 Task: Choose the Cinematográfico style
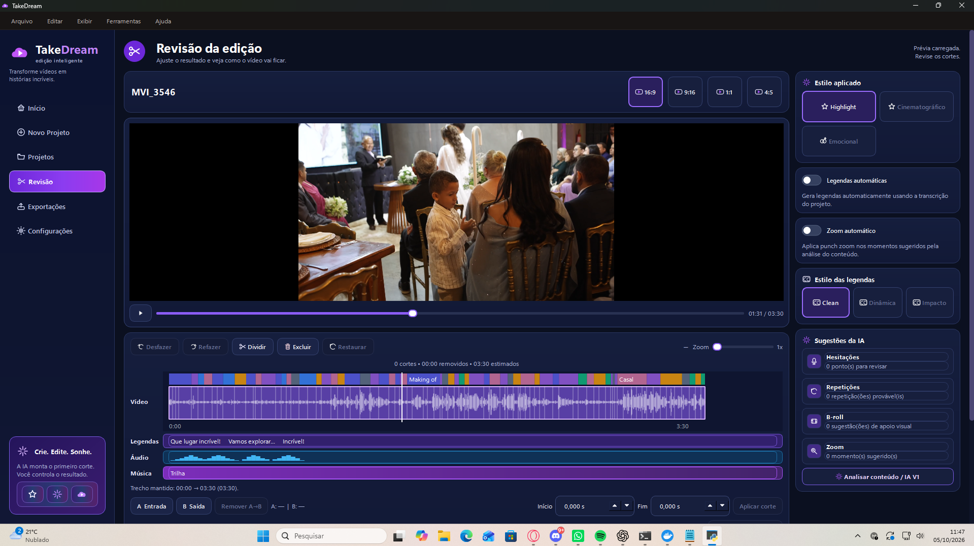click(x=917, y=107)
